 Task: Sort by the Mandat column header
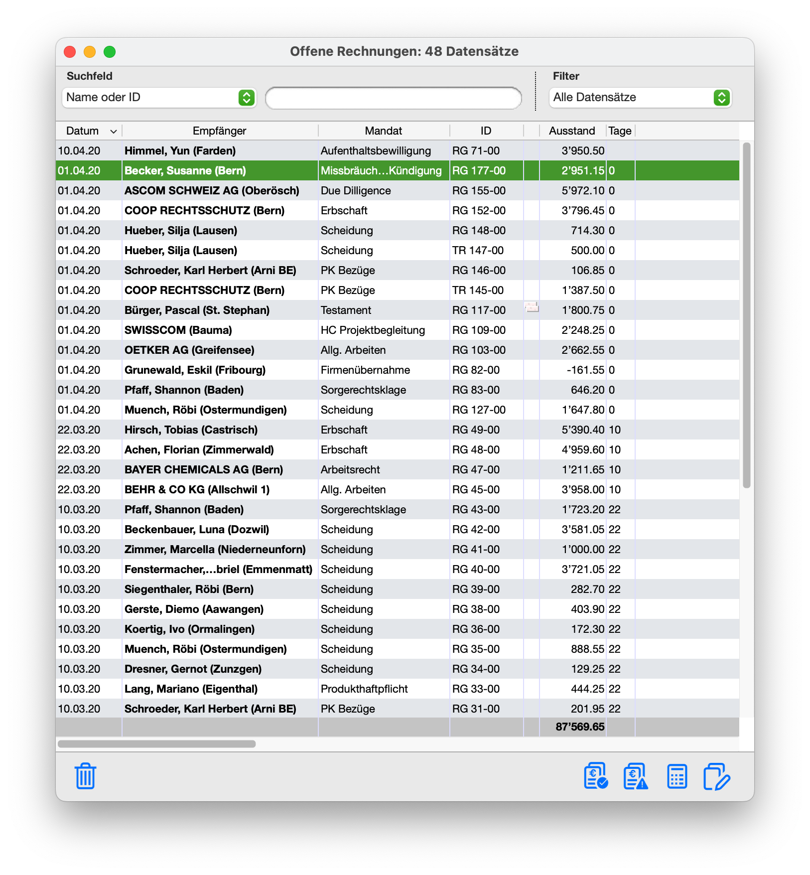click(x=384, y=131)
